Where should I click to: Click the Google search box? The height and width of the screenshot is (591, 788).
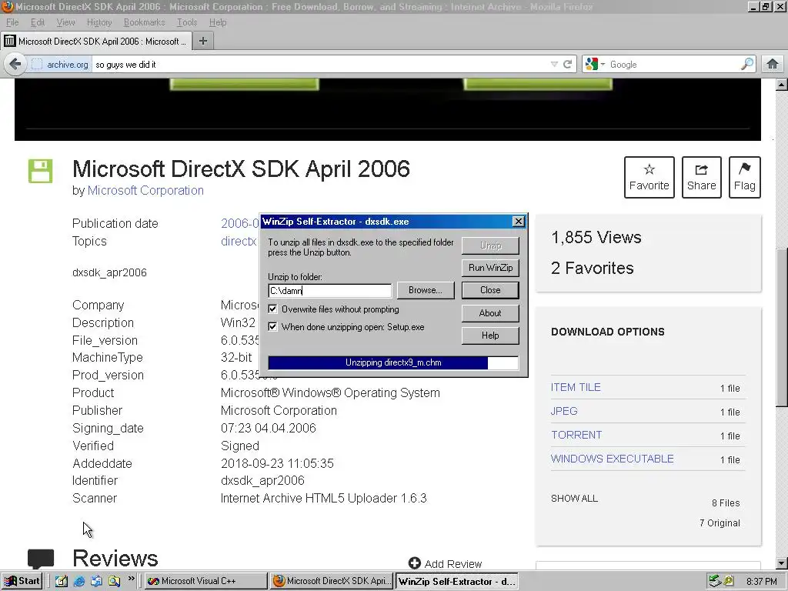pos(673,65)
